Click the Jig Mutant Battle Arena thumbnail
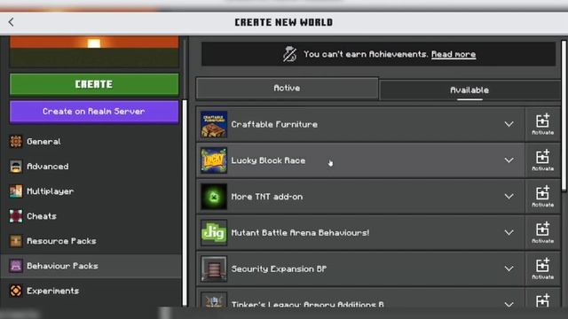The width and height of the screenshot is (568, 319). pos(214,232)
